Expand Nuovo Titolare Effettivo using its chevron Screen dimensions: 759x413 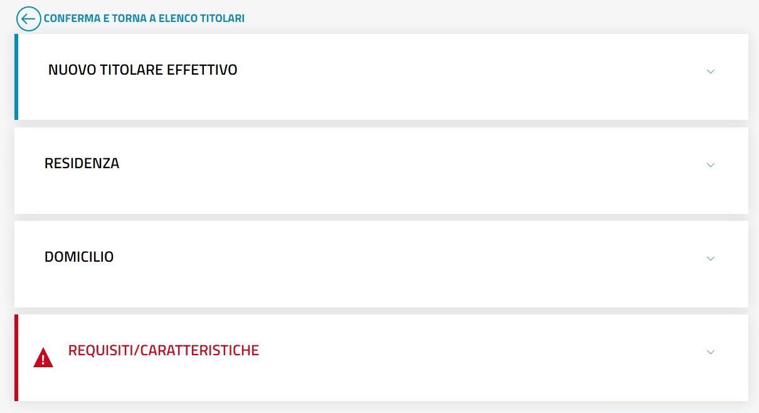tap(711, 72)
